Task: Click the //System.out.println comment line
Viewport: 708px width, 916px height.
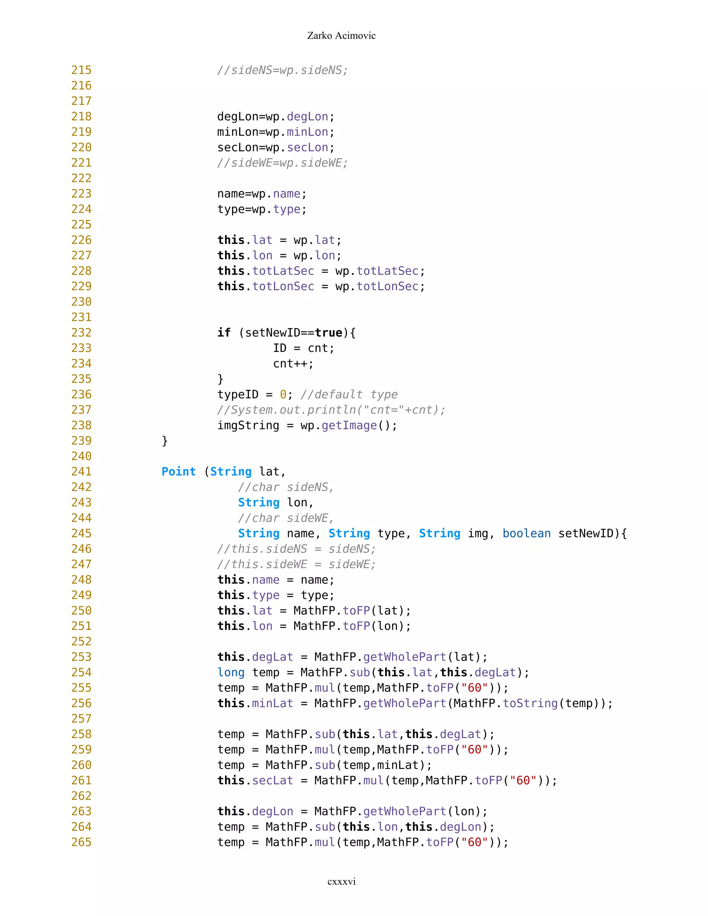Action: click(x=331, y=410)
